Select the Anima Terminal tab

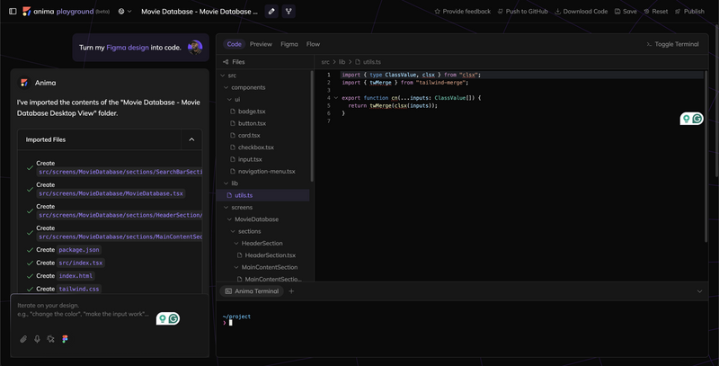point(252,291)
